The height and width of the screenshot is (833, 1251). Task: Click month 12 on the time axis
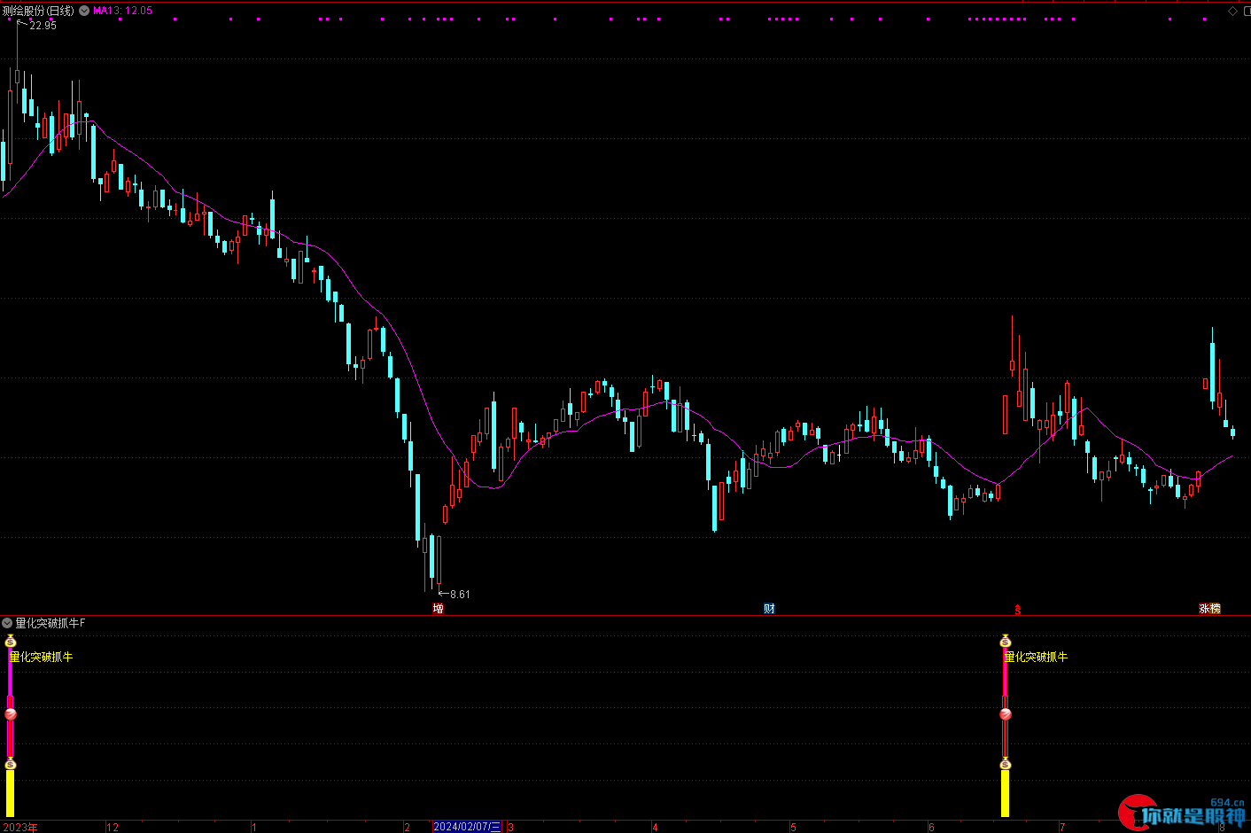coord(113,827)
